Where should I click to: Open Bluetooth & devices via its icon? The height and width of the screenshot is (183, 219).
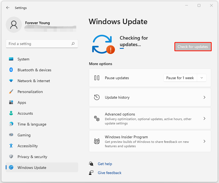11,70
